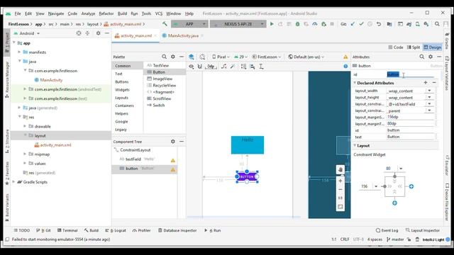454x255 pixels.
Task: Switch to Split view mode
Action: tap(414, 47)
